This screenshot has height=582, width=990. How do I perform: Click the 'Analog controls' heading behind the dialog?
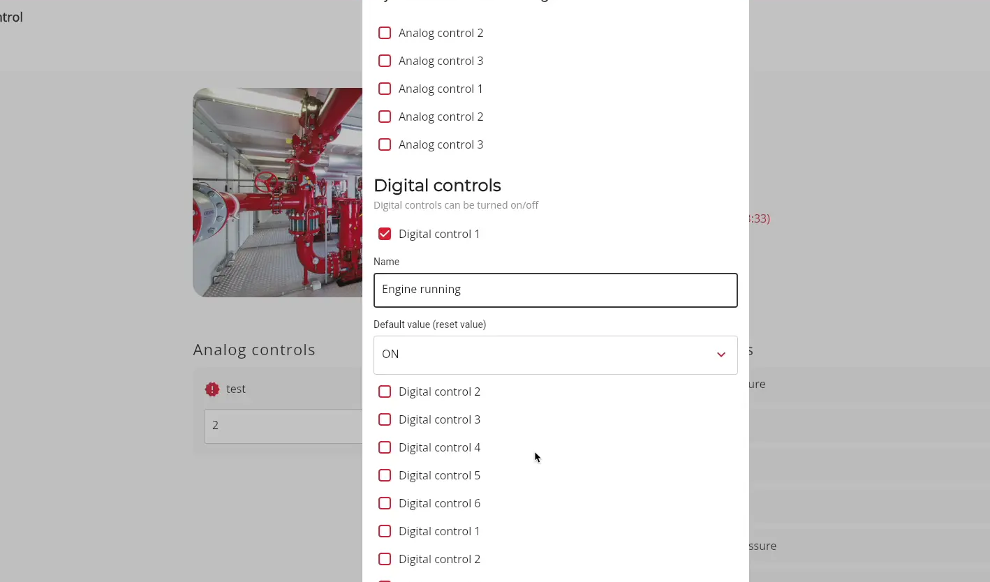click(x=254, y=350)
